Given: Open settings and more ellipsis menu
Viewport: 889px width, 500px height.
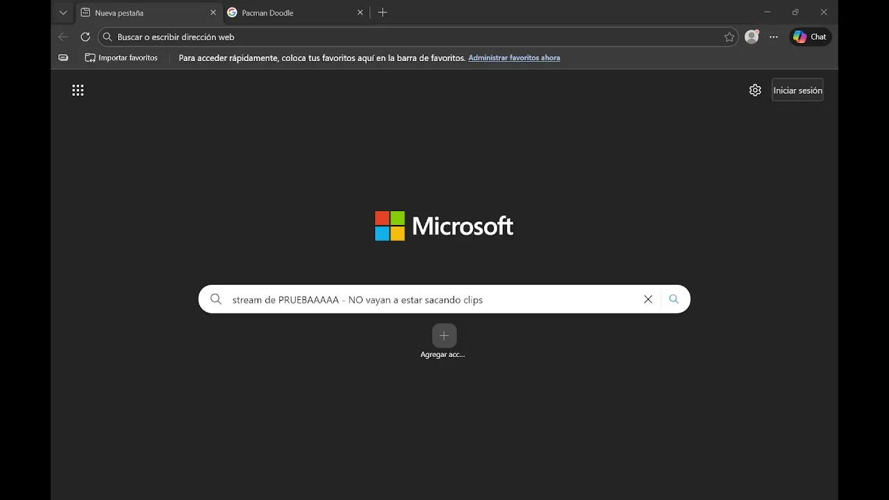Looking at the screenshot, I should [774, 37].
